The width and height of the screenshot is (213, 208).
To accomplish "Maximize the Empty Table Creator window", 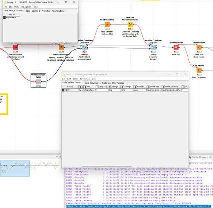I will click(66, 2).
